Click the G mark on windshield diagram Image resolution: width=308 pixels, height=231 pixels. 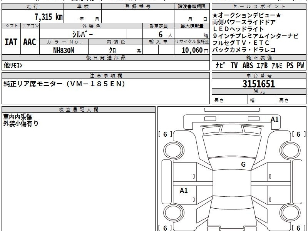[x=243, y=164]
